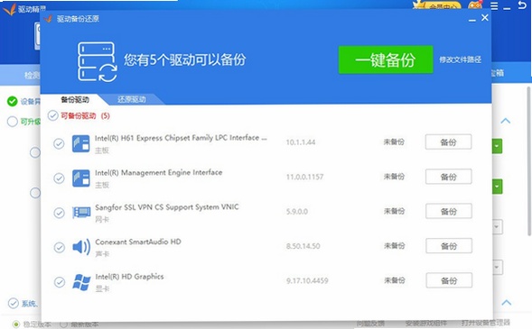Click version number 9.17.10.4459
The image size is (532, 329).
(307, 280)
